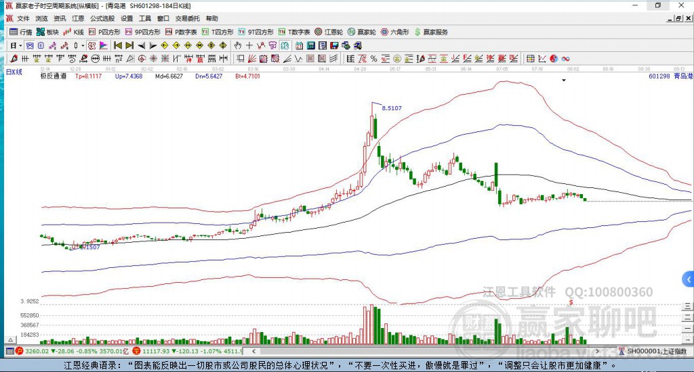
Task: Step chart right with black arrow
Action: click(x=152, y=45)
